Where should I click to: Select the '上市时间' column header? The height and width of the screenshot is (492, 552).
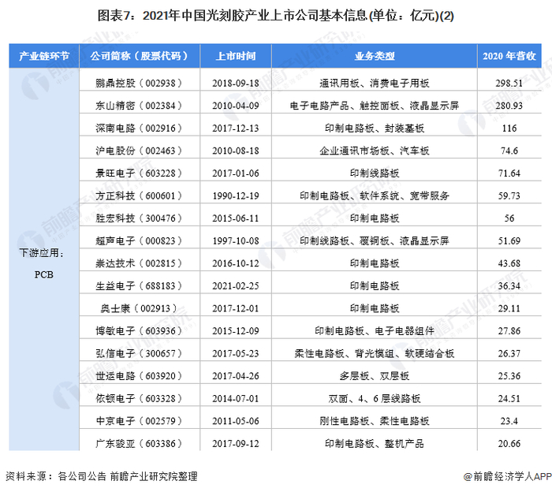coord(236,56)
